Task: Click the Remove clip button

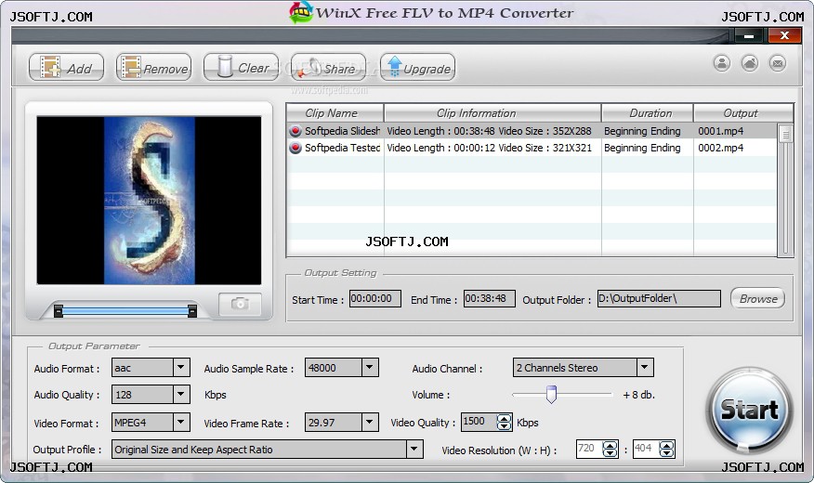Action: pyautogui.click(x=154, y=68)
